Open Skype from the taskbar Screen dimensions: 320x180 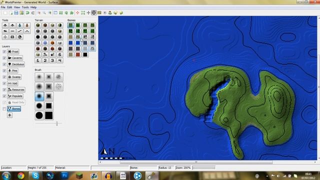click(x=35, y=175)
